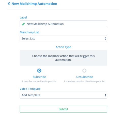
Task: Choose the Subscribe action label
Action: (x=39, y=77)
